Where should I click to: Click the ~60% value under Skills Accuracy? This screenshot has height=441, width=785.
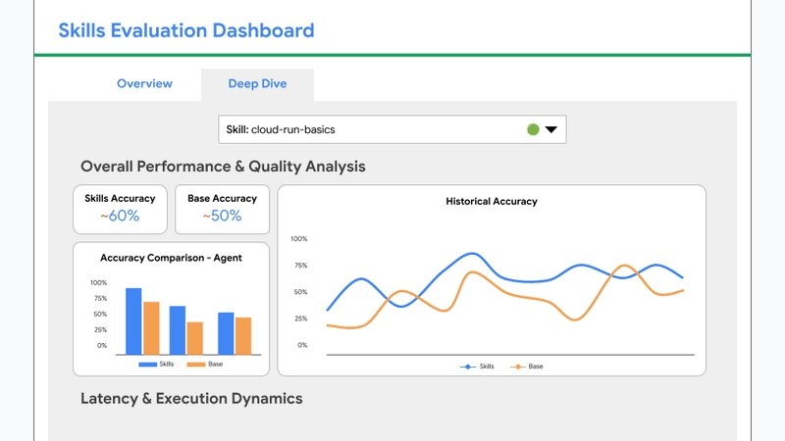point(120,216)
